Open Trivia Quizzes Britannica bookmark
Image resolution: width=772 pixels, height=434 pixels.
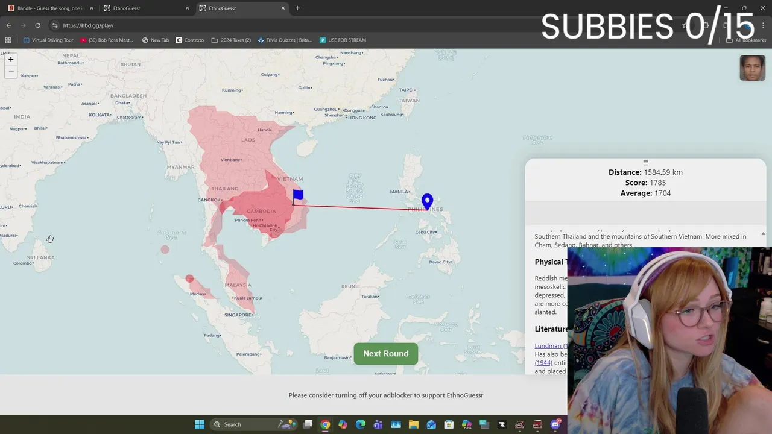point(285,40)
